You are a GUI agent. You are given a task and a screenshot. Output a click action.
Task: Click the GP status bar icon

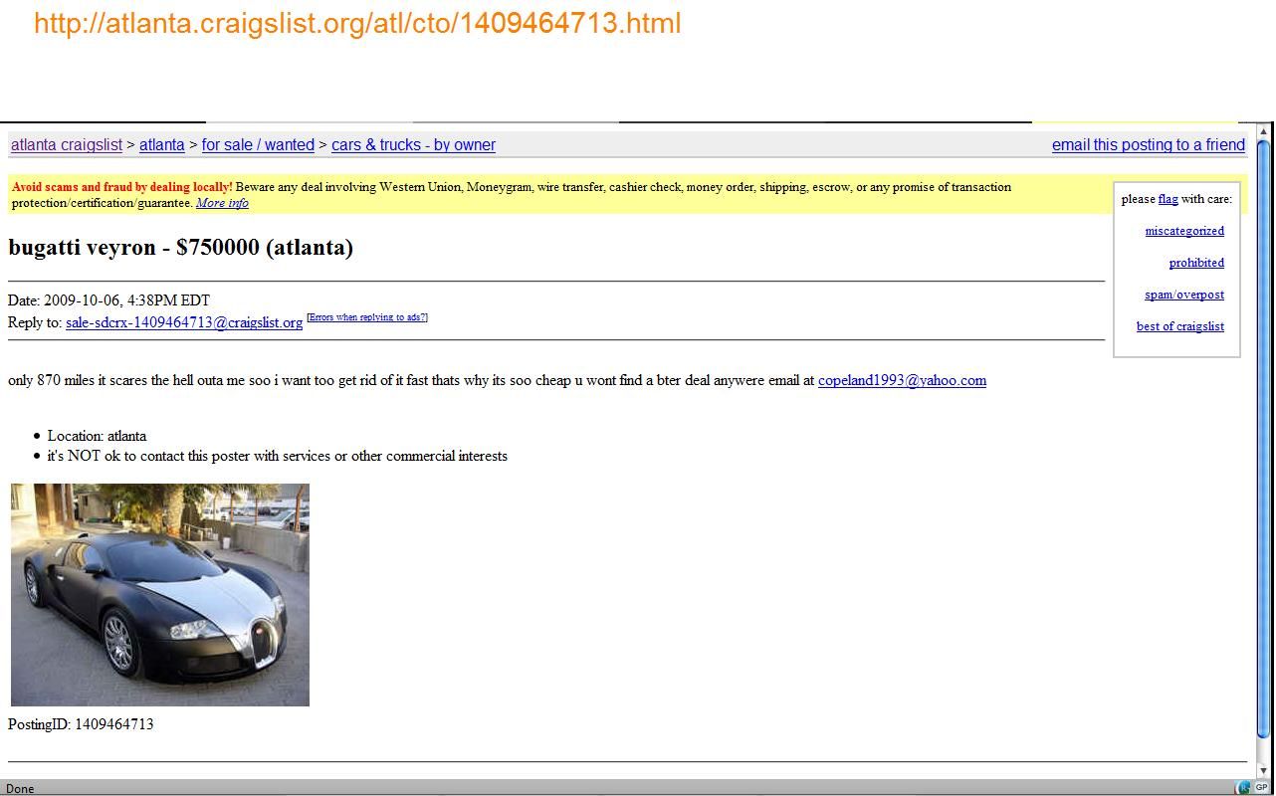pos(1261,788)
